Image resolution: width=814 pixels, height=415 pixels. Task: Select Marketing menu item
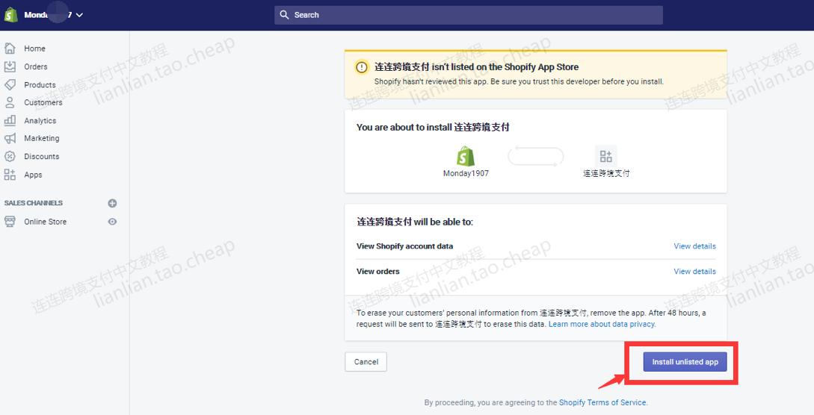(x=42, y=138)
